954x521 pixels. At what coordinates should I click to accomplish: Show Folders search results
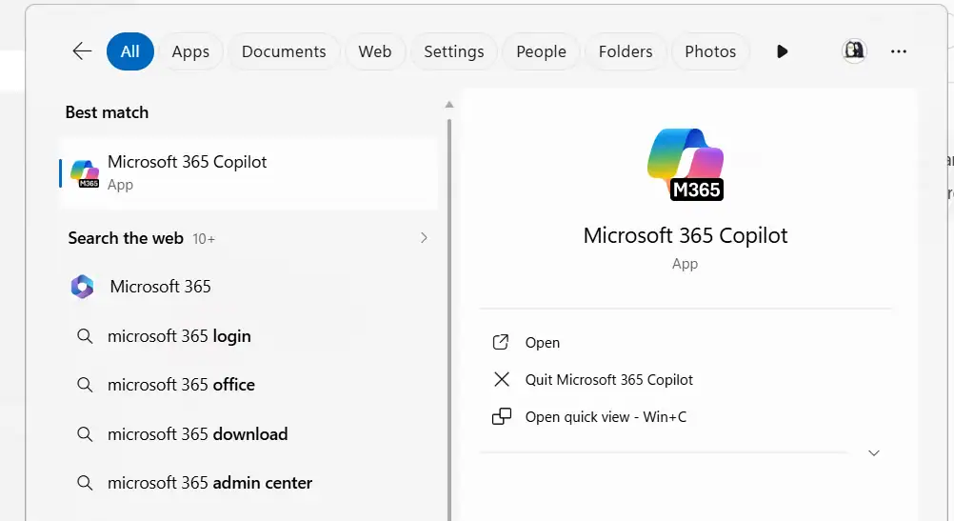pyautogui.click(x=626, y=51)
